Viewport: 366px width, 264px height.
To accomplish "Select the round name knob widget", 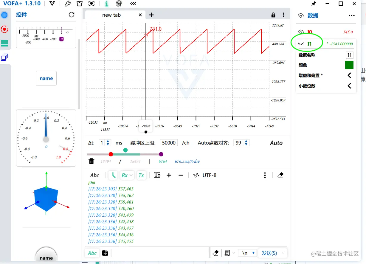I will point(46,254).
